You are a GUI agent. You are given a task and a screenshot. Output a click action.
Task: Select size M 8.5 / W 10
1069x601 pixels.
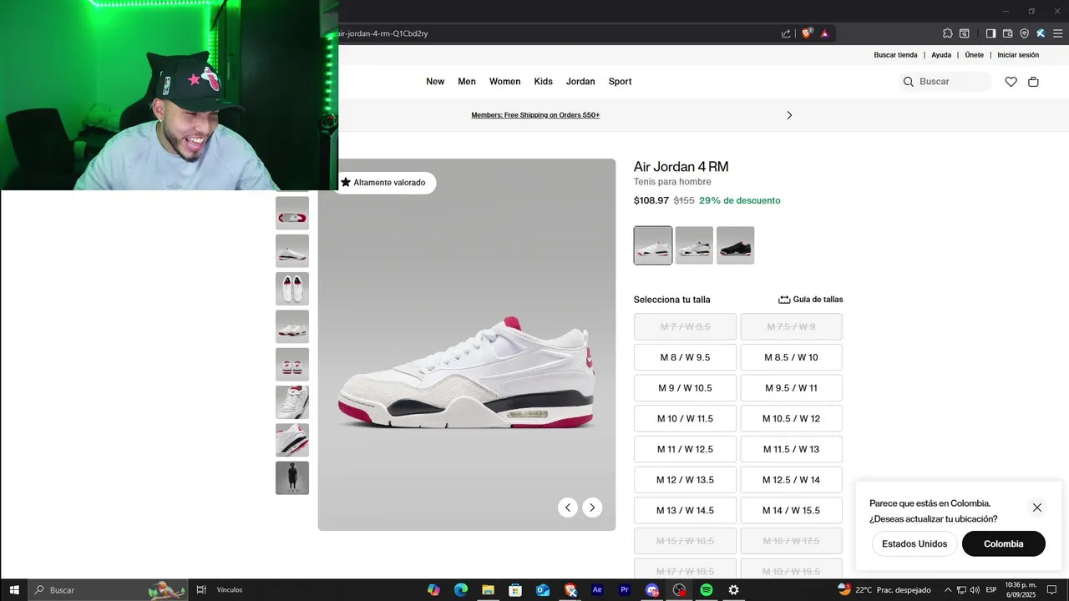[x=791, y=357]
